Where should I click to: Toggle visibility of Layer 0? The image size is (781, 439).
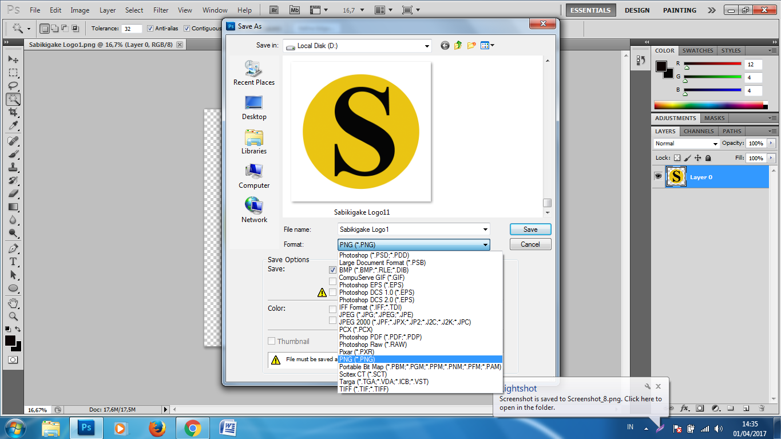pyautogui.click(x=658, y=176)
